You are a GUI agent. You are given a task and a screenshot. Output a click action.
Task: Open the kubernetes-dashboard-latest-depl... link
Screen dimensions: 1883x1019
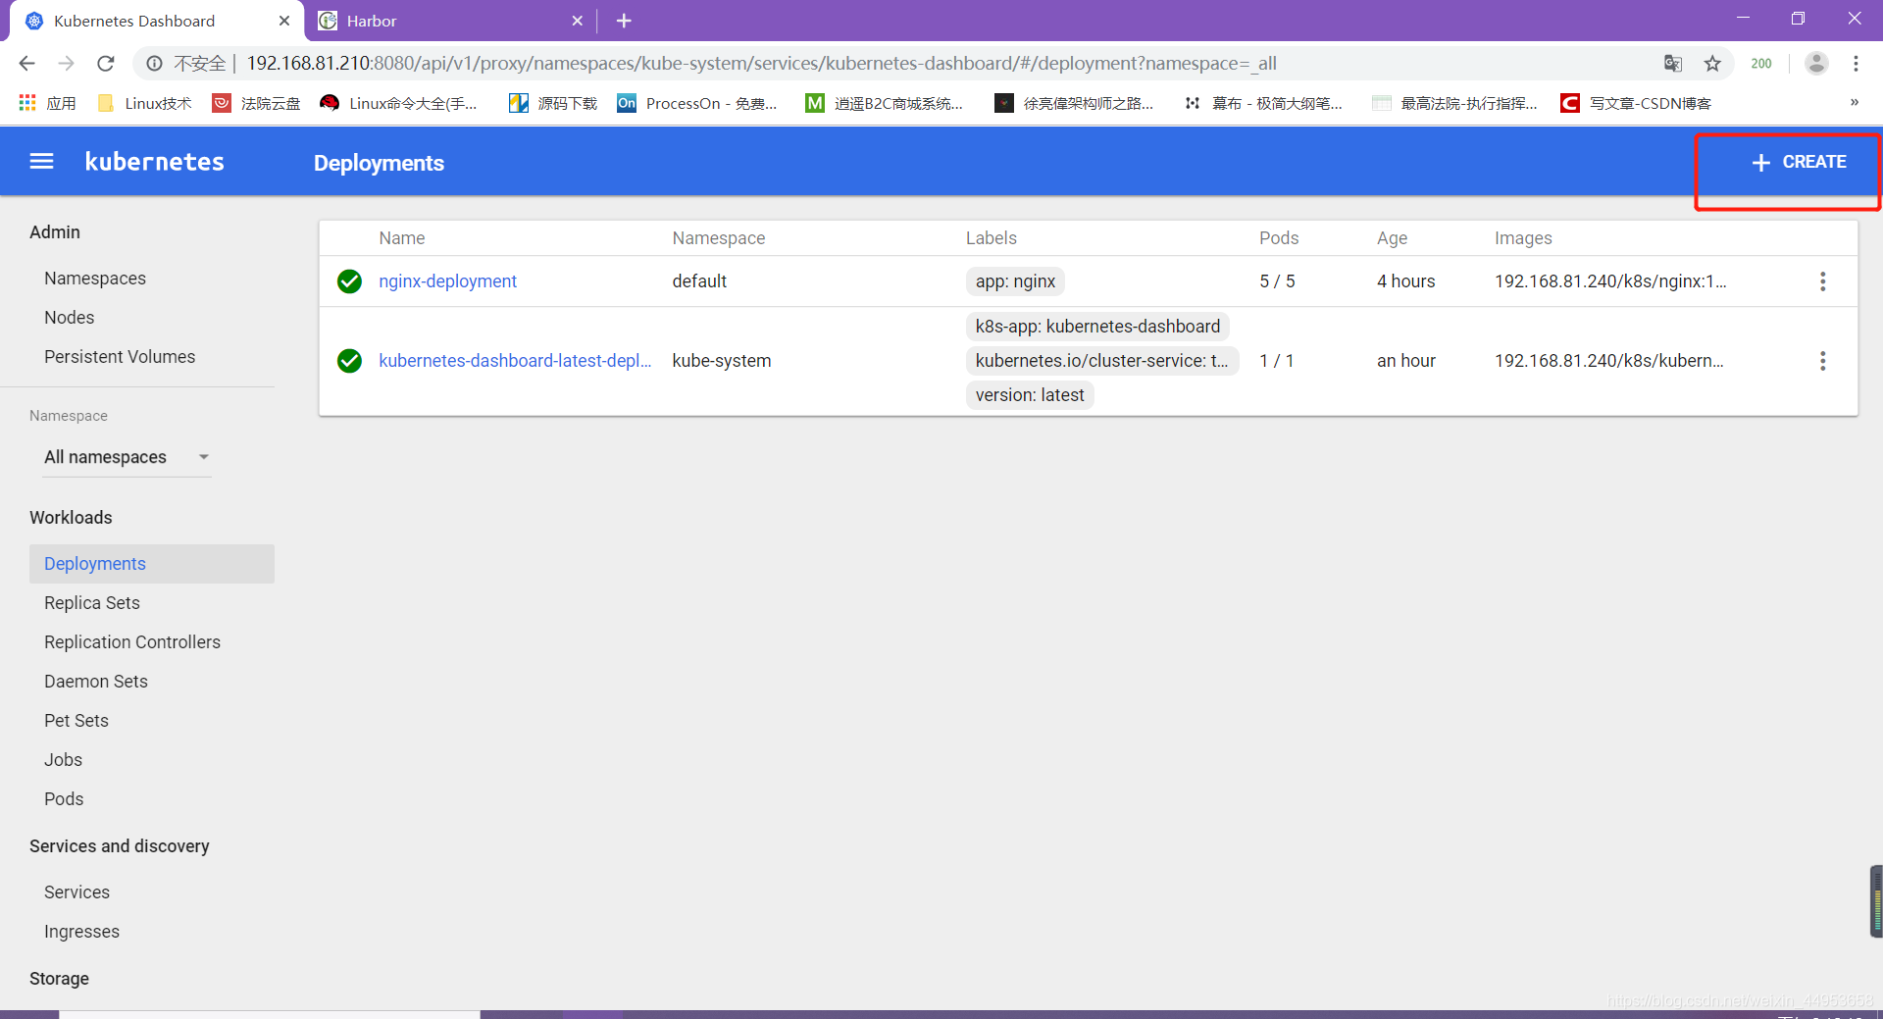pos(515,361)
